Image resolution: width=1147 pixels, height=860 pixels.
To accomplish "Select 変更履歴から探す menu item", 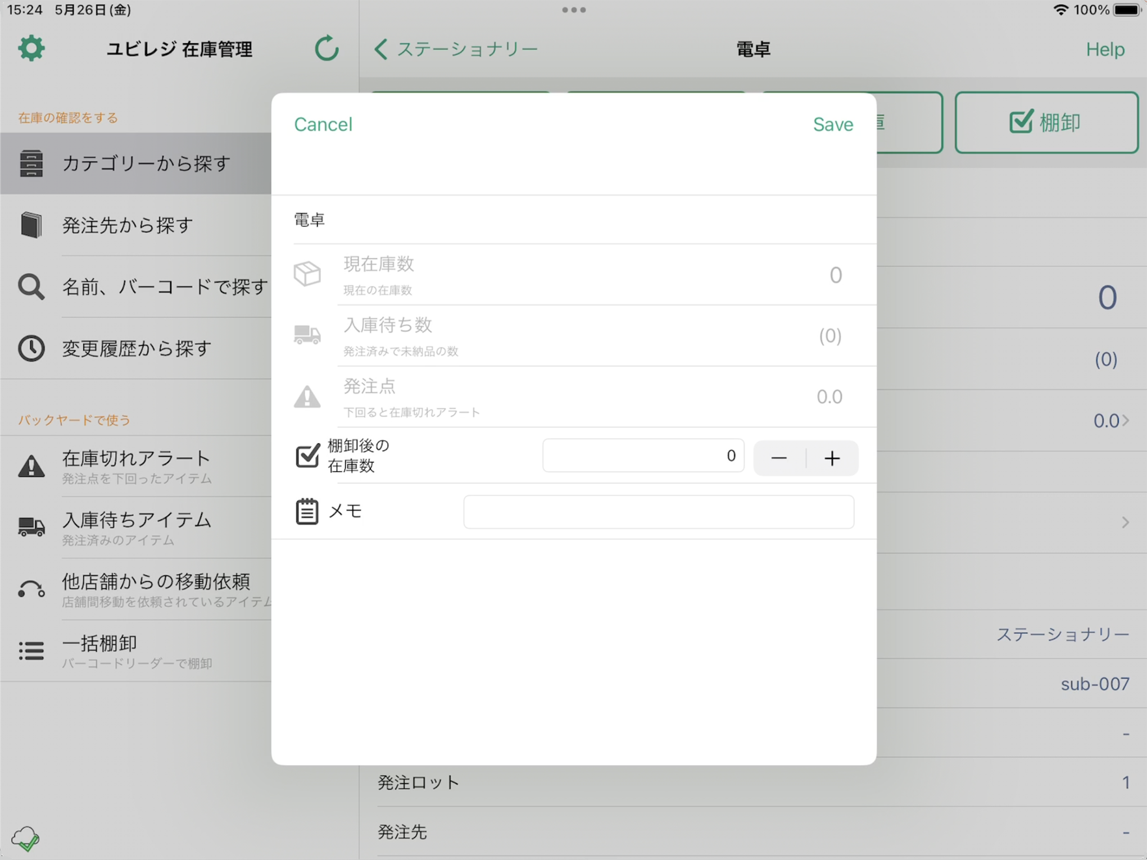I will pyautogui.click(x=136, y=349).
